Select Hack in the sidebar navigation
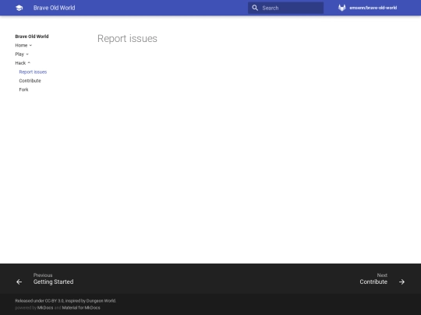Viewport: 421px width, 315px height. point(20,63)
